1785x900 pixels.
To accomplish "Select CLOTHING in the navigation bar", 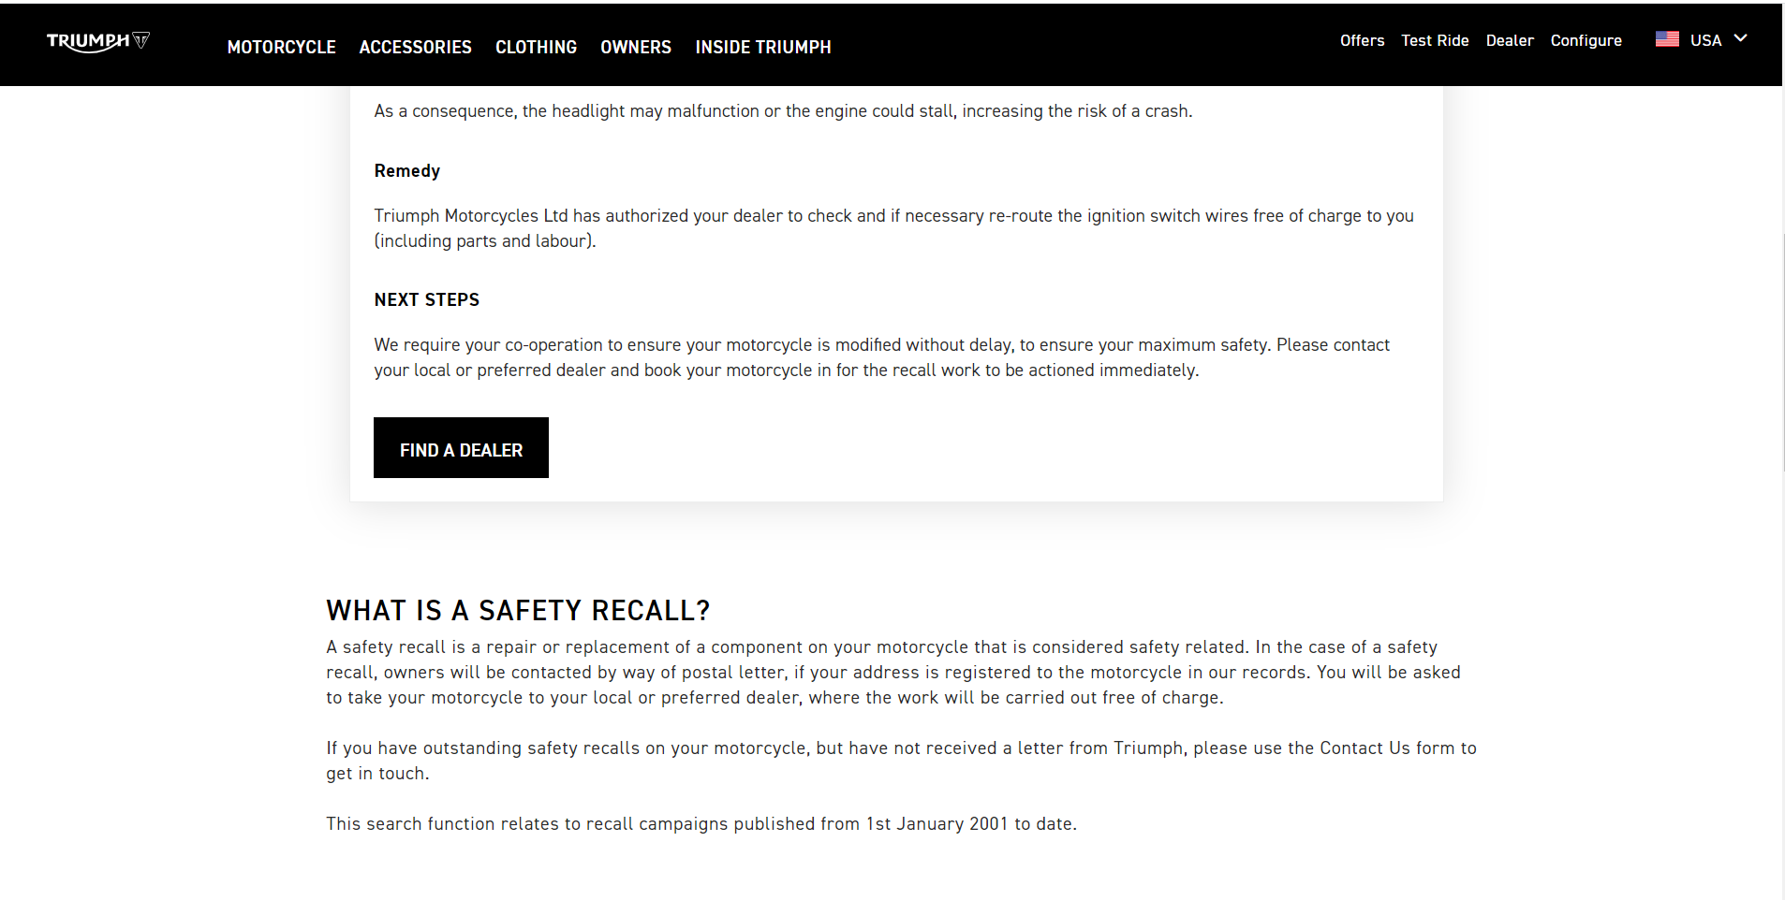I will (x=536, y=47).
